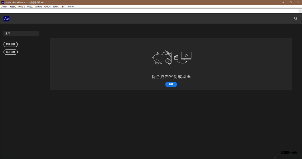Viewport: 302px width, 159px height.
Task: Click the Ae icon in the title bar
Action: (3, 2)
